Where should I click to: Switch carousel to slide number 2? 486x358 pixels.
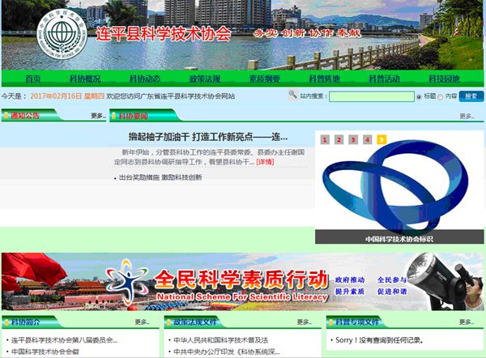point(339,139)
